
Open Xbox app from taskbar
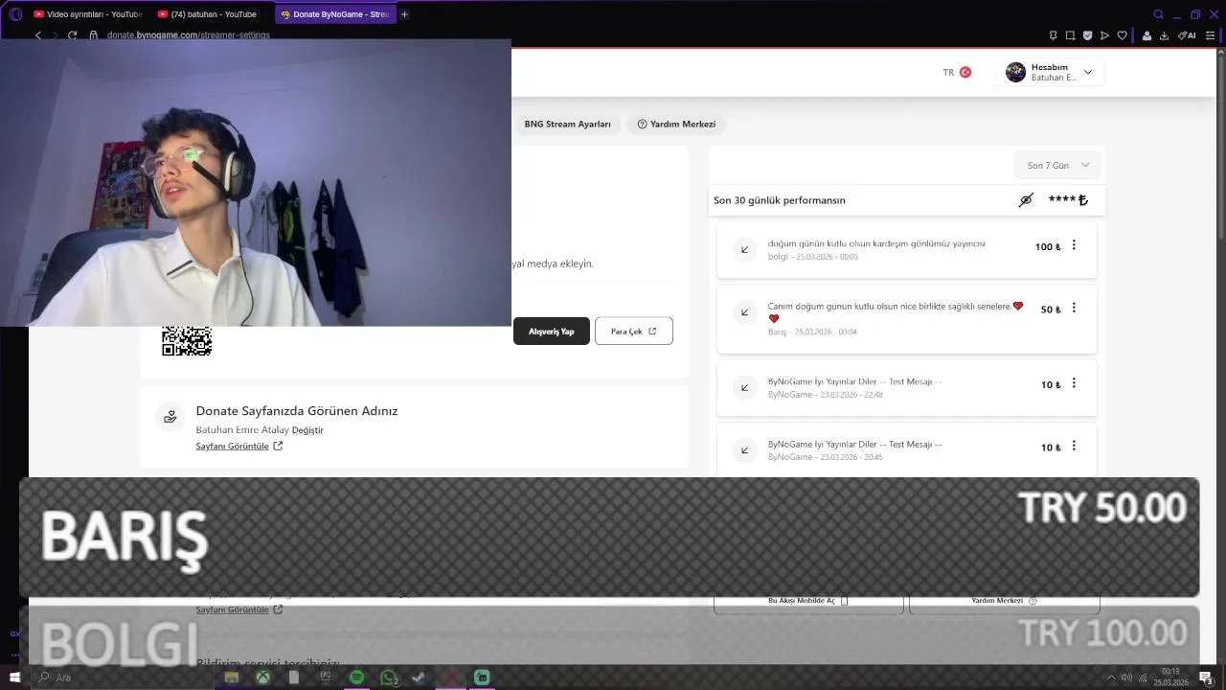click(262, 678)
